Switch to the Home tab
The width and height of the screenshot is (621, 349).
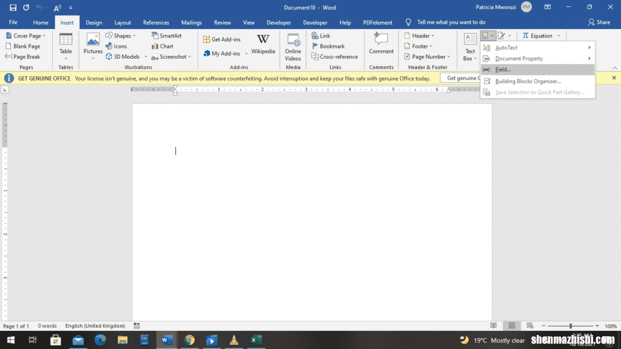coord(41,22)
